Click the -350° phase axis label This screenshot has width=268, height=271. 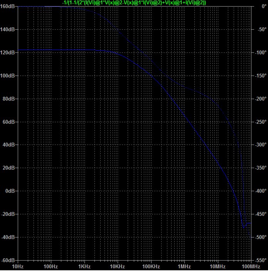261,168
